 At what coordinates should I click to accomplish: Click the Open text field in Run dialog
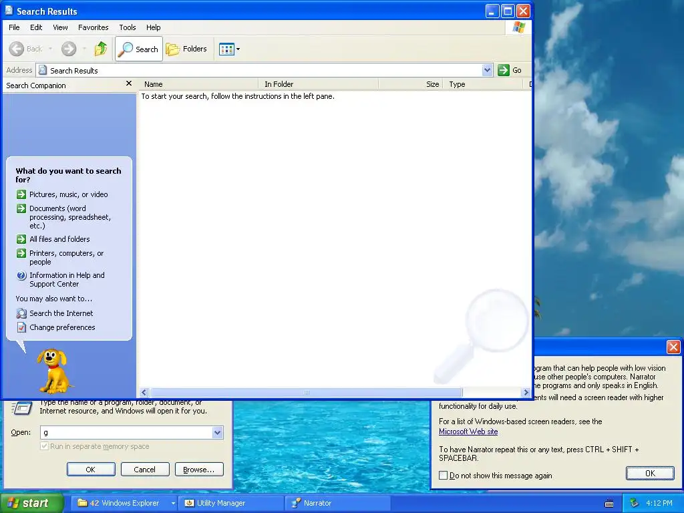[x=126, y=432]
